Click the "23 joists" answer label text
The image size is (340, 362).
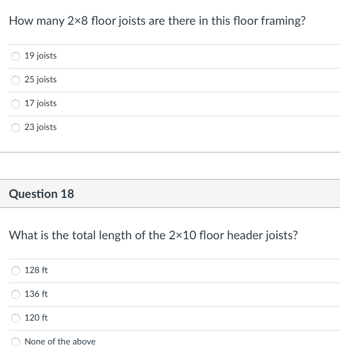(x=40, y=128)
